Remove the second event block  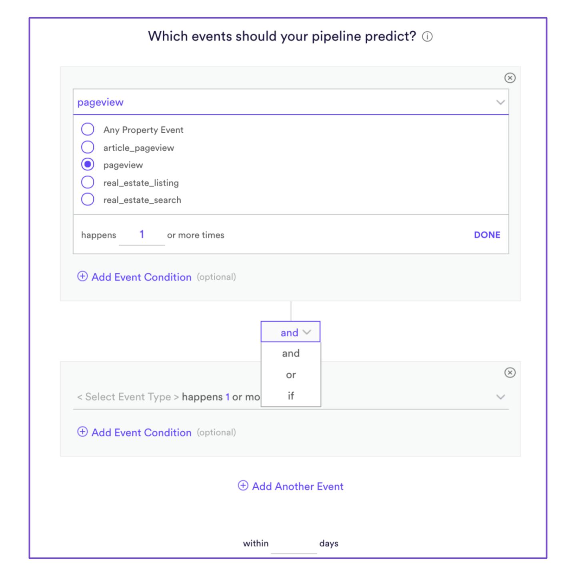point(510,372)
